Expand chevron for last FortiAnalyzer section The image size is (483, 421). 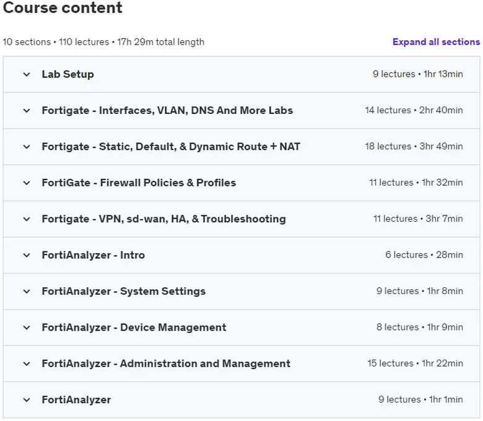(27, 400)
